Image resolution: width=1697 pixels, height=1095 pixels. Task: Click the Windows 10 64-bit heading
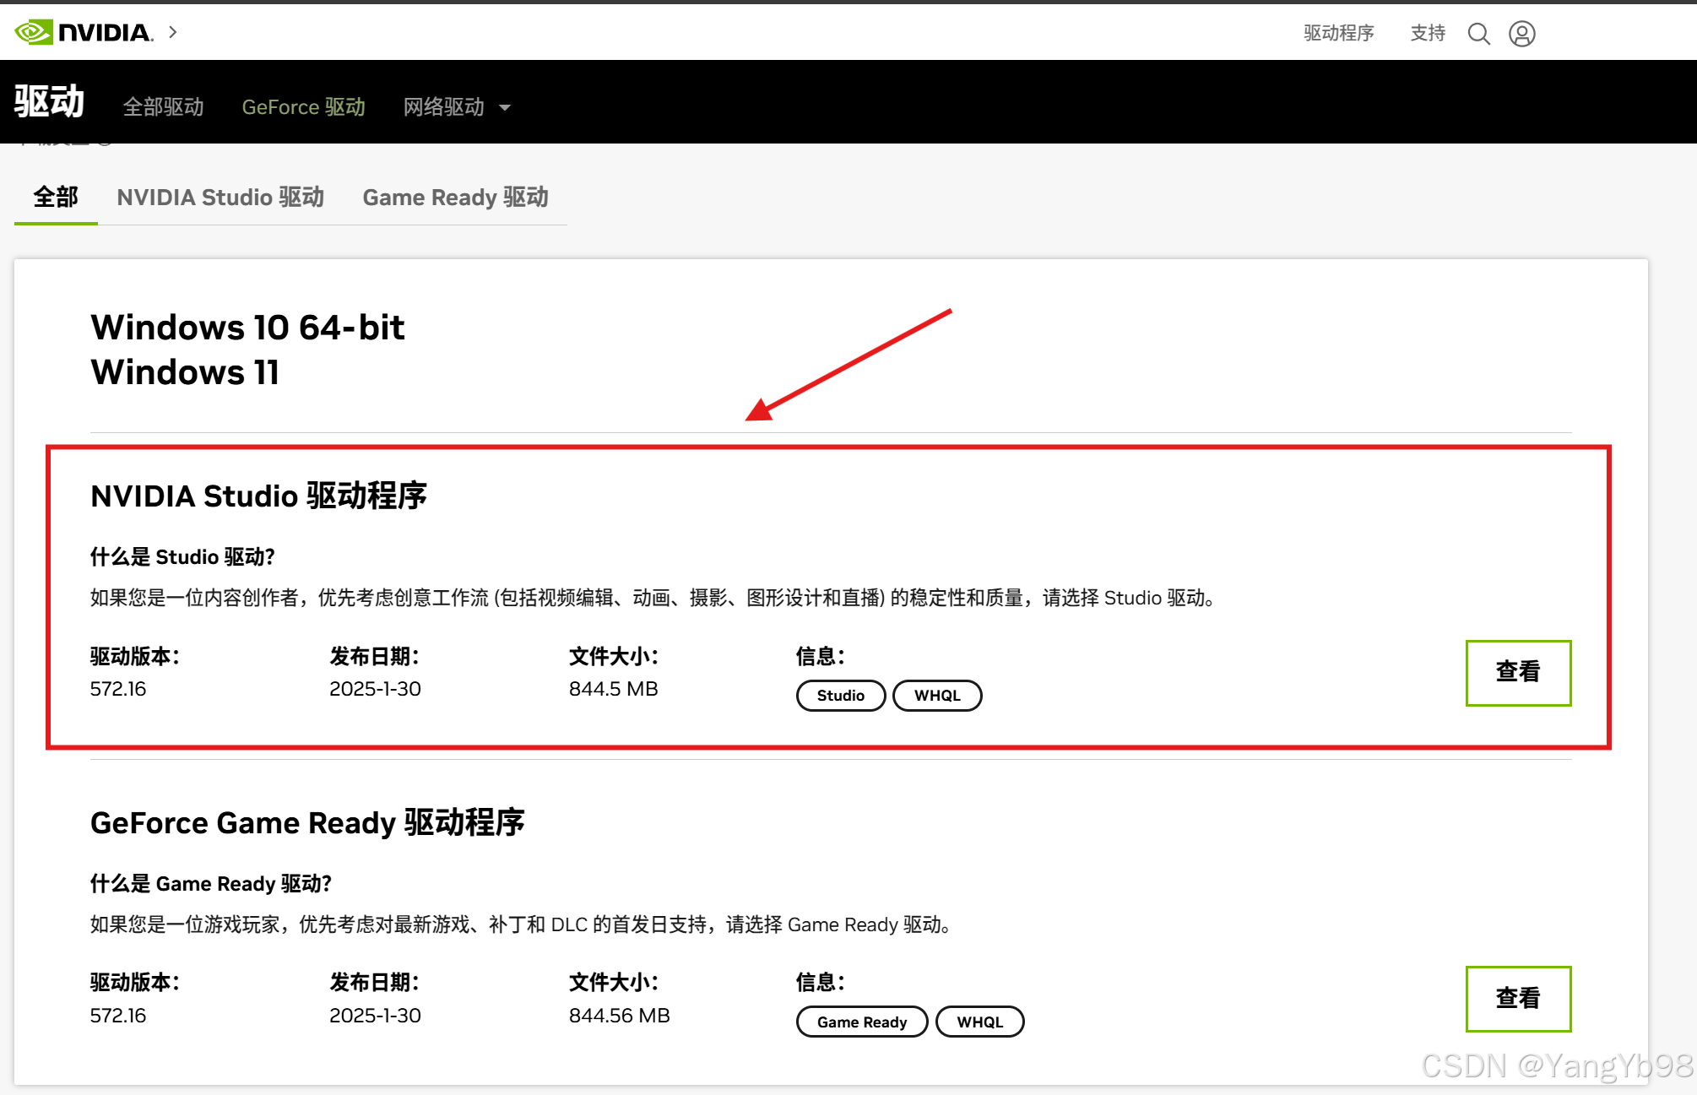[247, 328]
